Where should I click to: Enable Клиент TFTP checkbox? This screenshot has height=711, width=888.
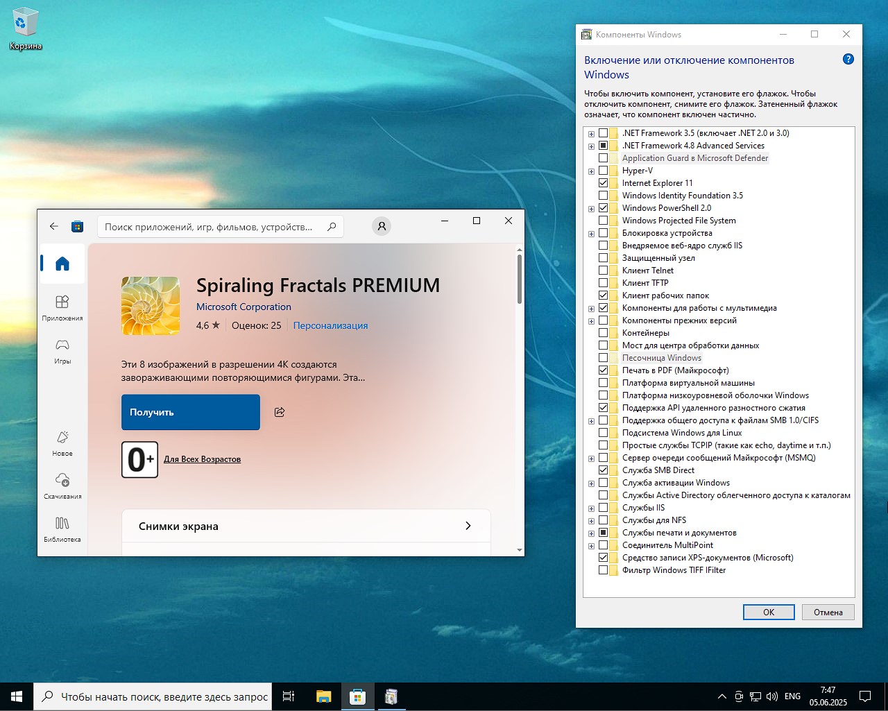[603, 283]
